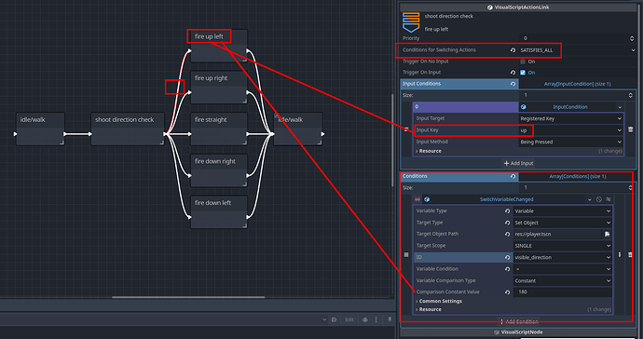This screenshot has width=643, height=339.
Task: Expand Resource section under Common Settings
Action: click(429, 309)
